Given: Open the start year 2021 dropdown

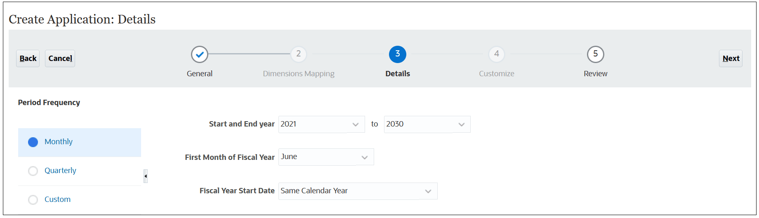Looking at the screenshot, I should click(x=322, y=124).
